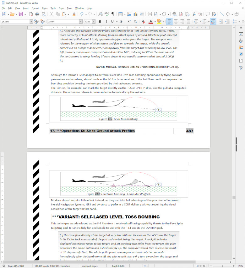Click the Clone Formatting paintbrush icon
245x268 pixels.
(x=74, y=14)
